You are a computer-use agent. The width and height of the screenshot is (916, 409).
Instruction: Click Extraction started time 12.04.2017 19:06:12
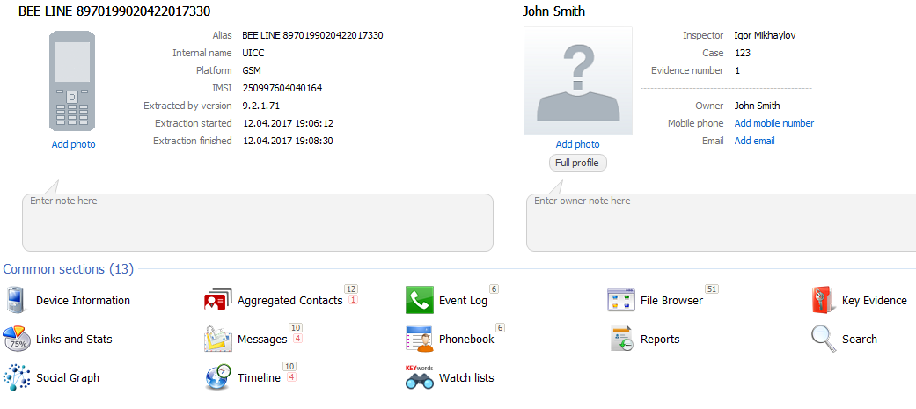(x=288, y=123)
